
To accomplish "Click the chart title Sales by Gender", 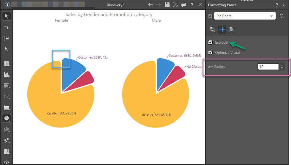I will 109,15.
